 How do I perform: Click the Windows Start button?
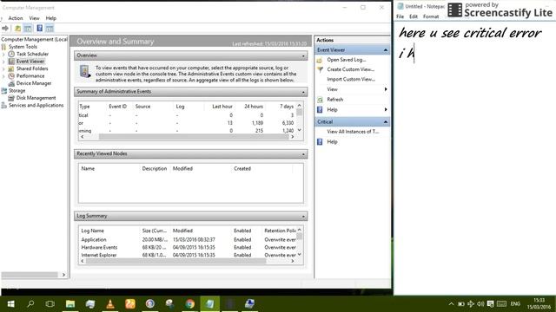(x=10, y=303)
